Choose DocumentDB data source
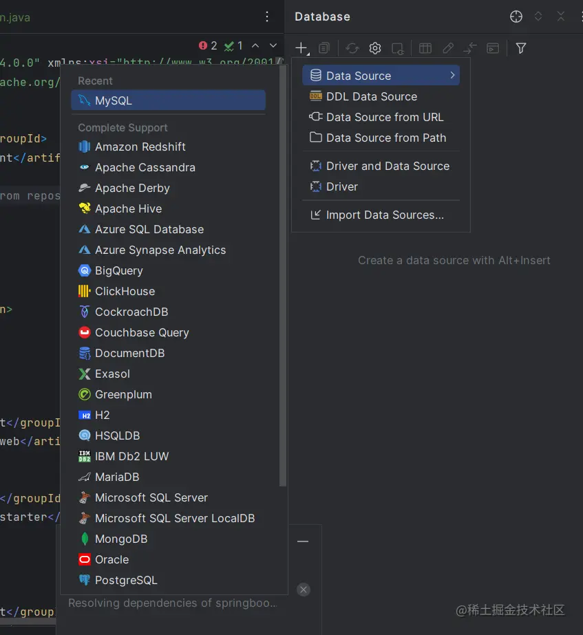583x635 pixels. pyautogui.click(x=168, y=353)
